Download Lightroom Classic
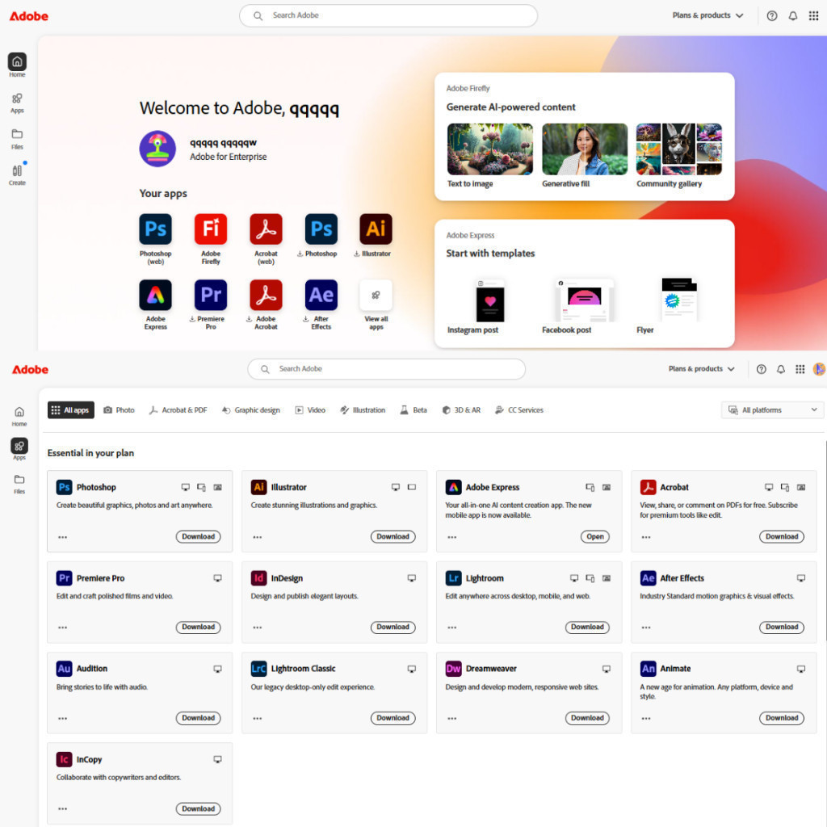Screen dimensions: 827x827 pos(393,718)
